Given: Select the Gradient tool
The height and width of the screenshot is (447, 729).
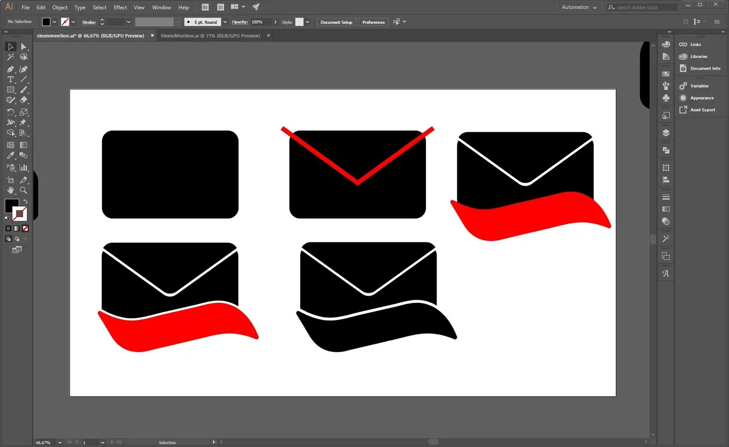Looking at the screenshot, I should click(24, 145).
